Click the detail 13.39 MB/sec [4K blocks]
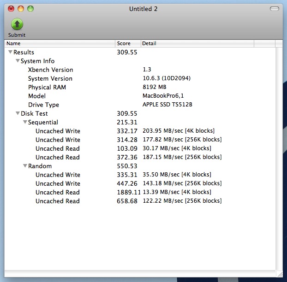Screen dimensions: 287x282 (177, 192)
